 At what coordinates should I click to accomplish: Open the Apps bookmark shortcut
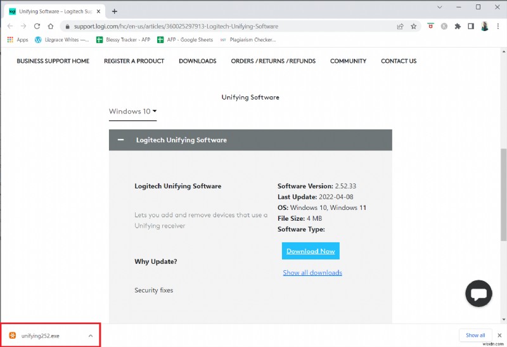[18, 40]
